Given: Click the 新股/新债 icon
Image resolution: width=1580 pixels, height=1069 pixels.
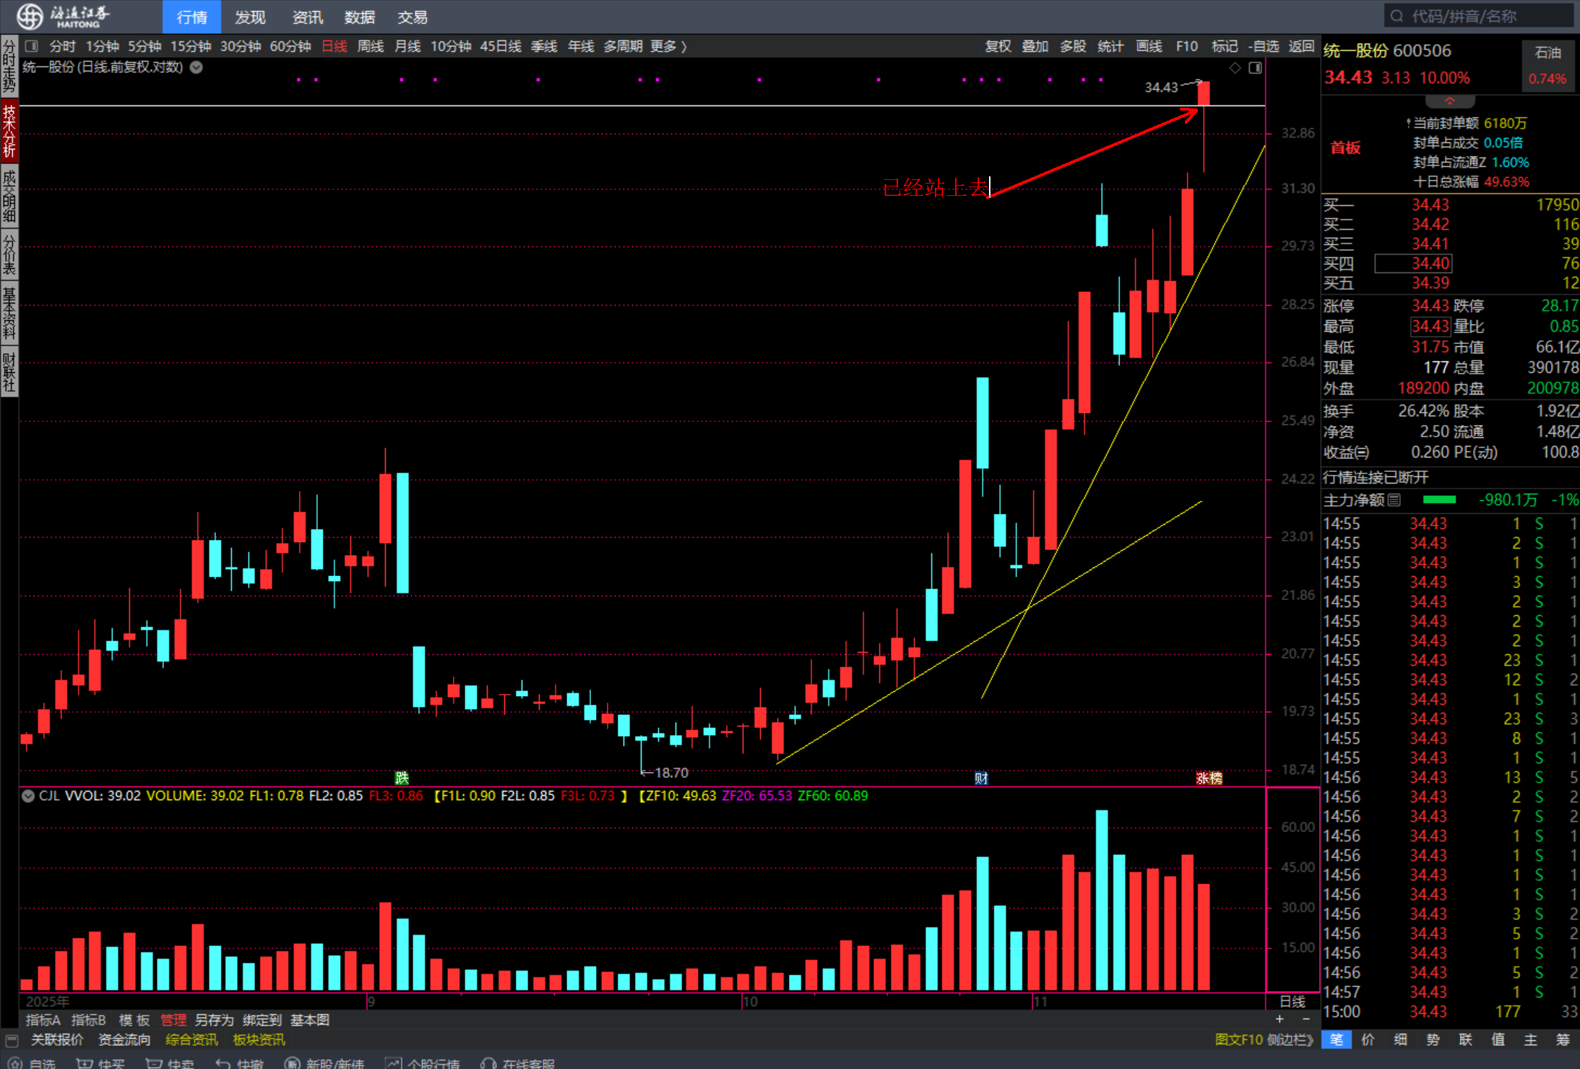Looking at the screenshot, I should 293,1063.
